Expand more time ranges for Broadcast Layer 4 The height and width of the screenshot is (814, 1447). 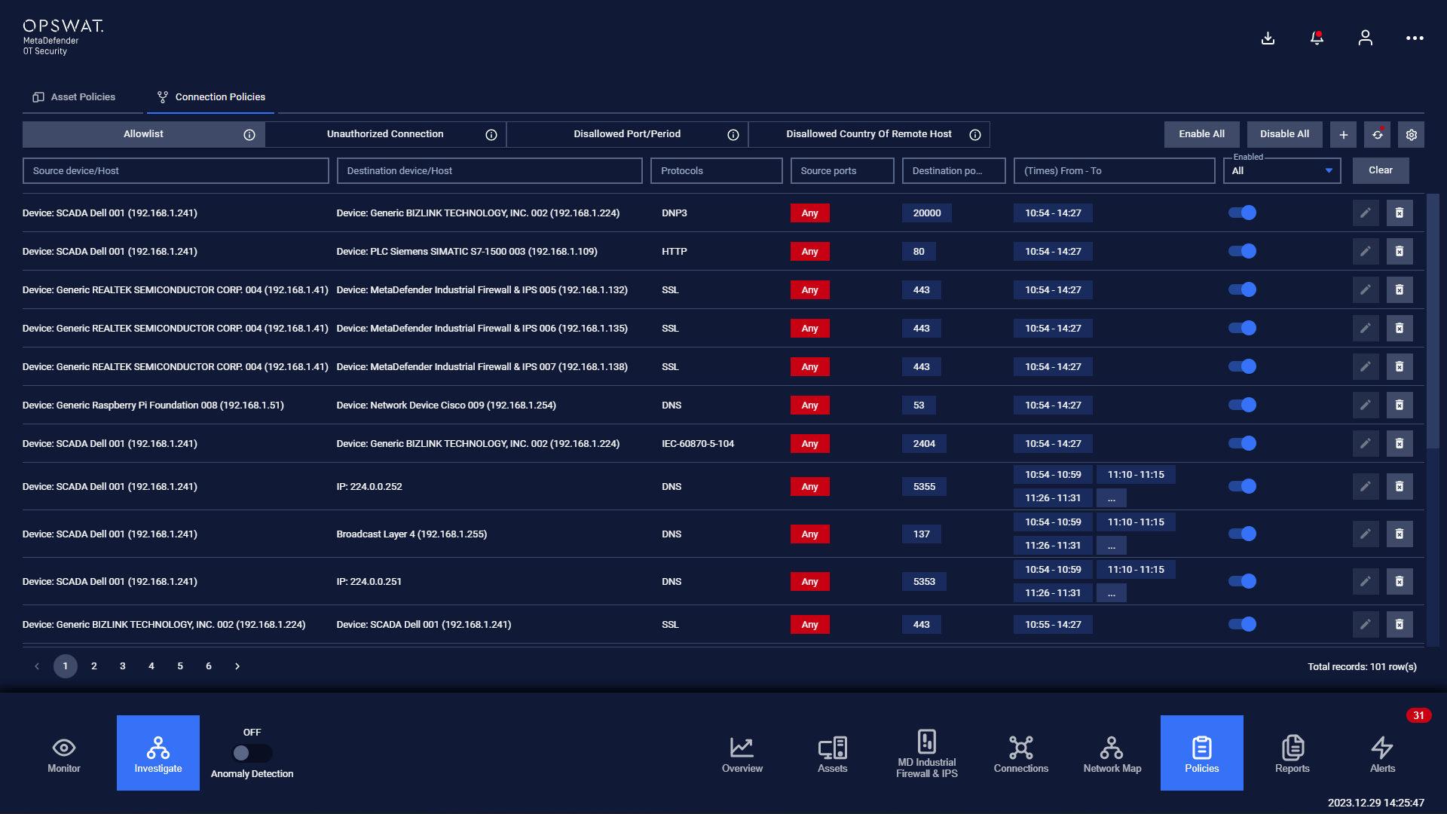point(1111,546)
